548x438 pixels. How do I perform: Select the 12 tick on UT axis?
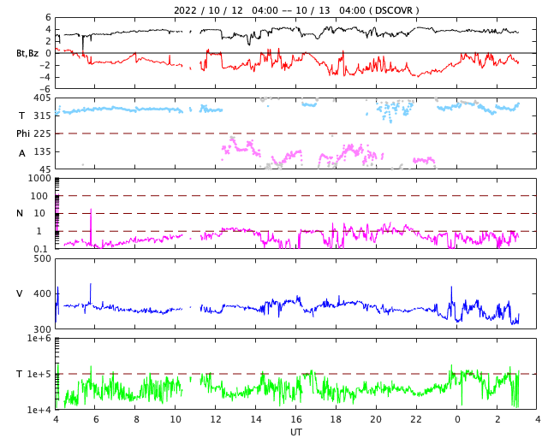click(216, 419)
